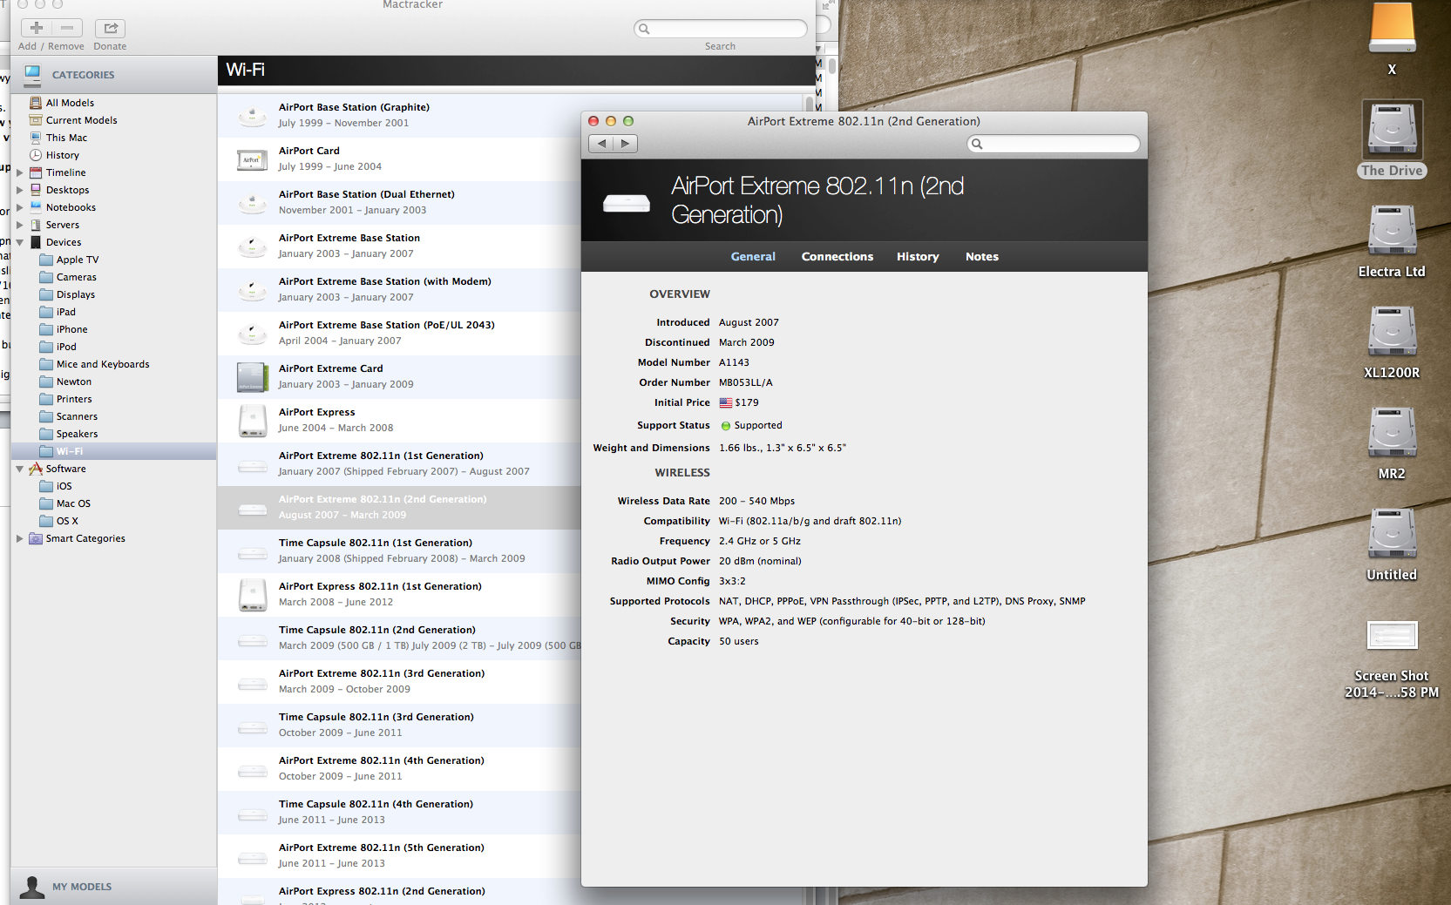The height and width of the screenshot is (905, 1451).
Task: Select AirPort Express 802.11n (1st Generation)
Action: pos(399,595)
